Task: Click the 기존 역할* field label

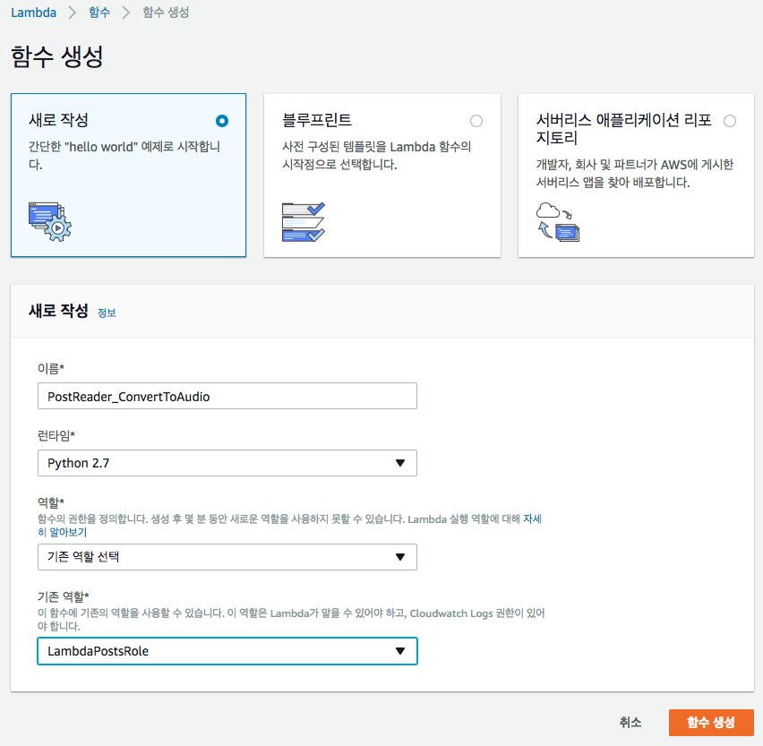Action: (64, 596)
